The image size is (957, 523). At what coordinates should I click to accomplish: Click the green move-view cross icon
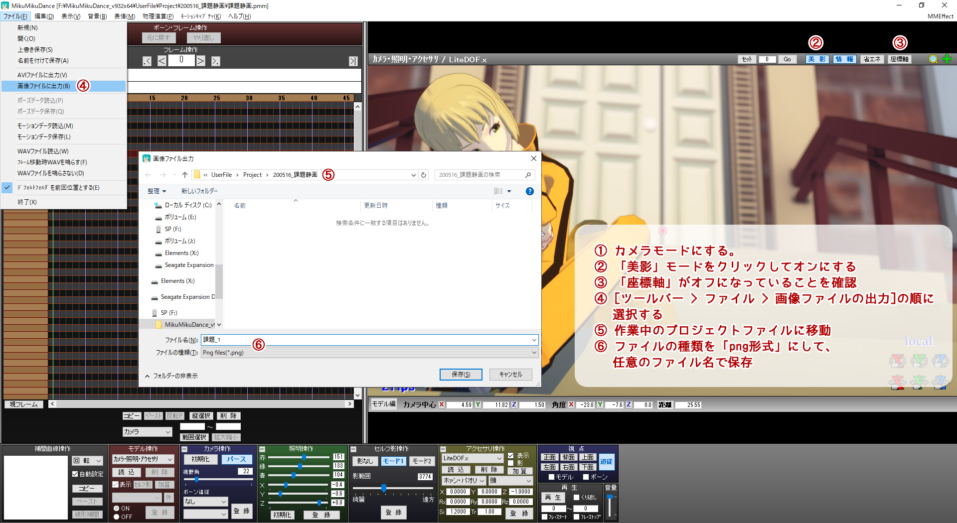(x=947, y=59)
